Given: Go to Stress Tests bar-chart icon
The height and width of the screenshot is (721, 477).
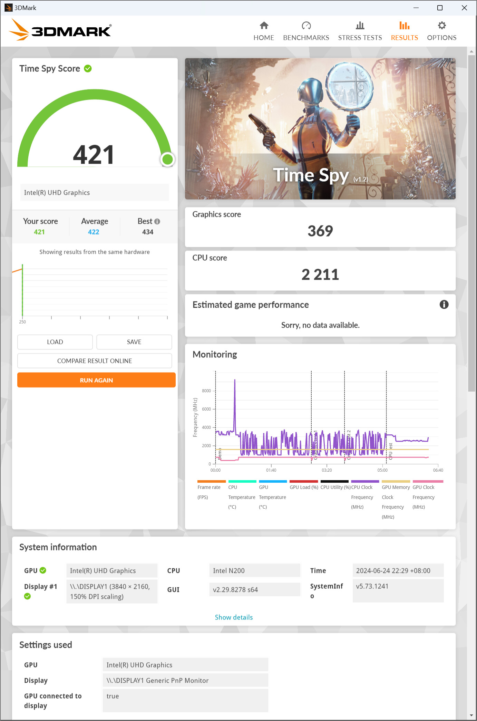Looking at the screenshot, I should (360, 26).
